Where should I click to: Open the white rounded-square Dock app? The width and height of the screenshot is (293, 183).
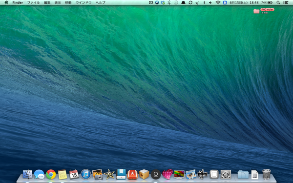(214, 174)
